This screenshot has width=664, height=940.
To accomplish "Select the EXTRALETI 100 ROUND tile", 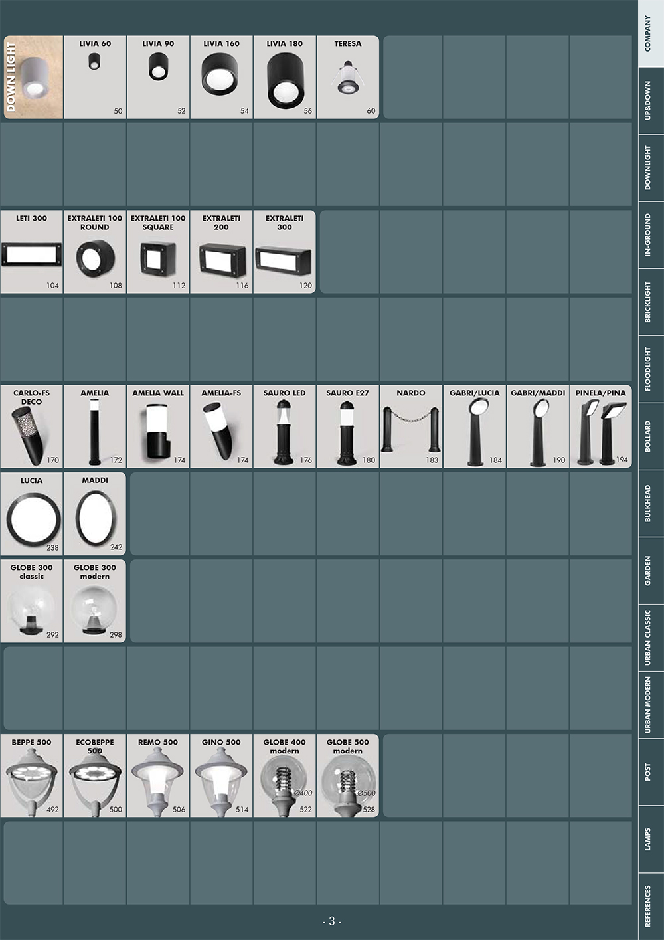I will (x=95, y=252).
